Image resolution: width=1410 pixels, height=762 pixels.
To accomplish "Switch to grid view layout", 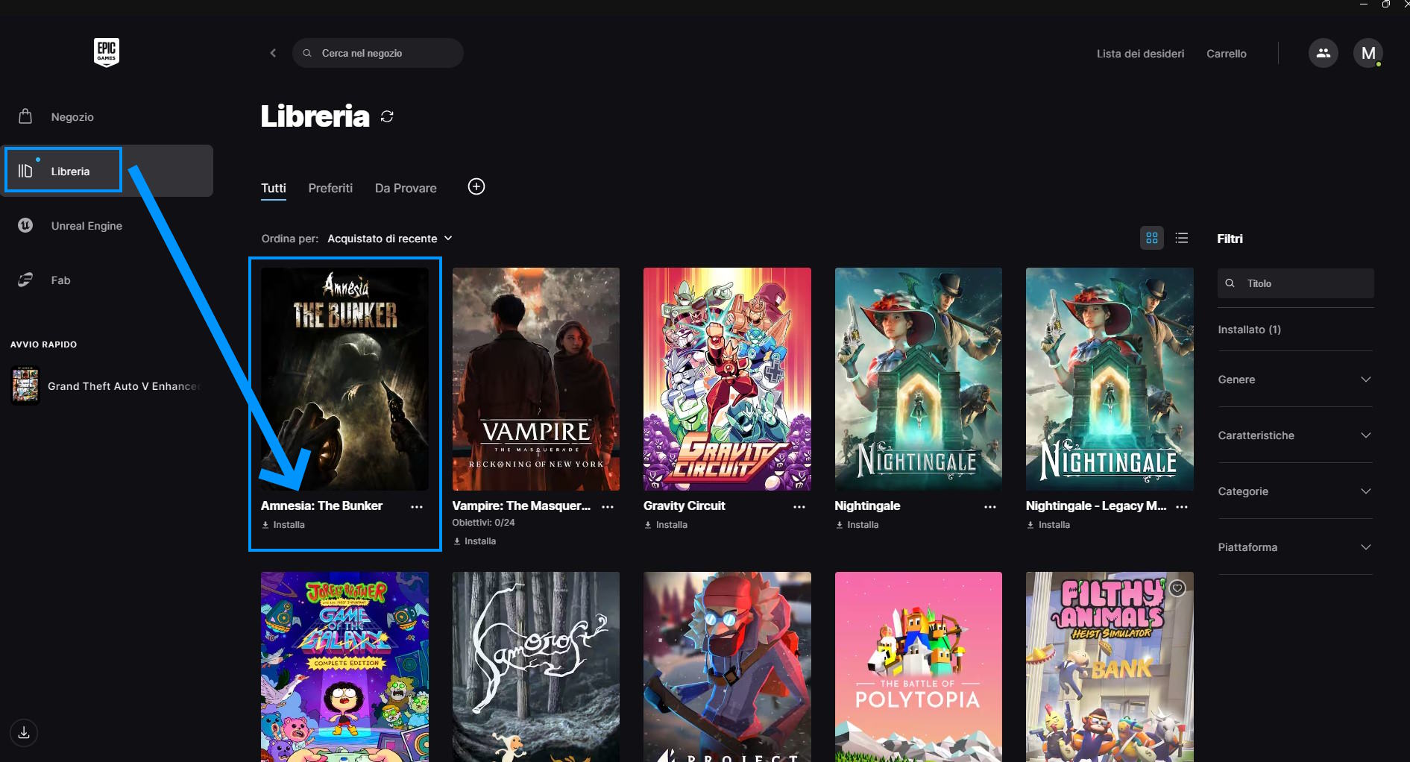I will pos(1151,238).
